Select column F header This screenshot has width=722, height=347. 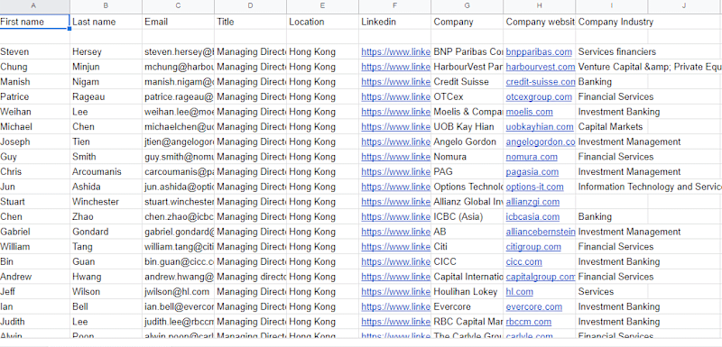pos(395,6)
